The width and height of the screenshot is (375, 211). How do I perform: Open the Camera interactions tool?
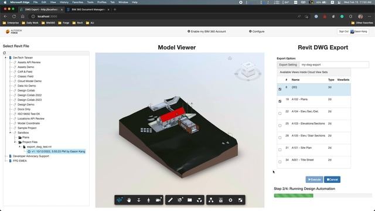(158, 200)
